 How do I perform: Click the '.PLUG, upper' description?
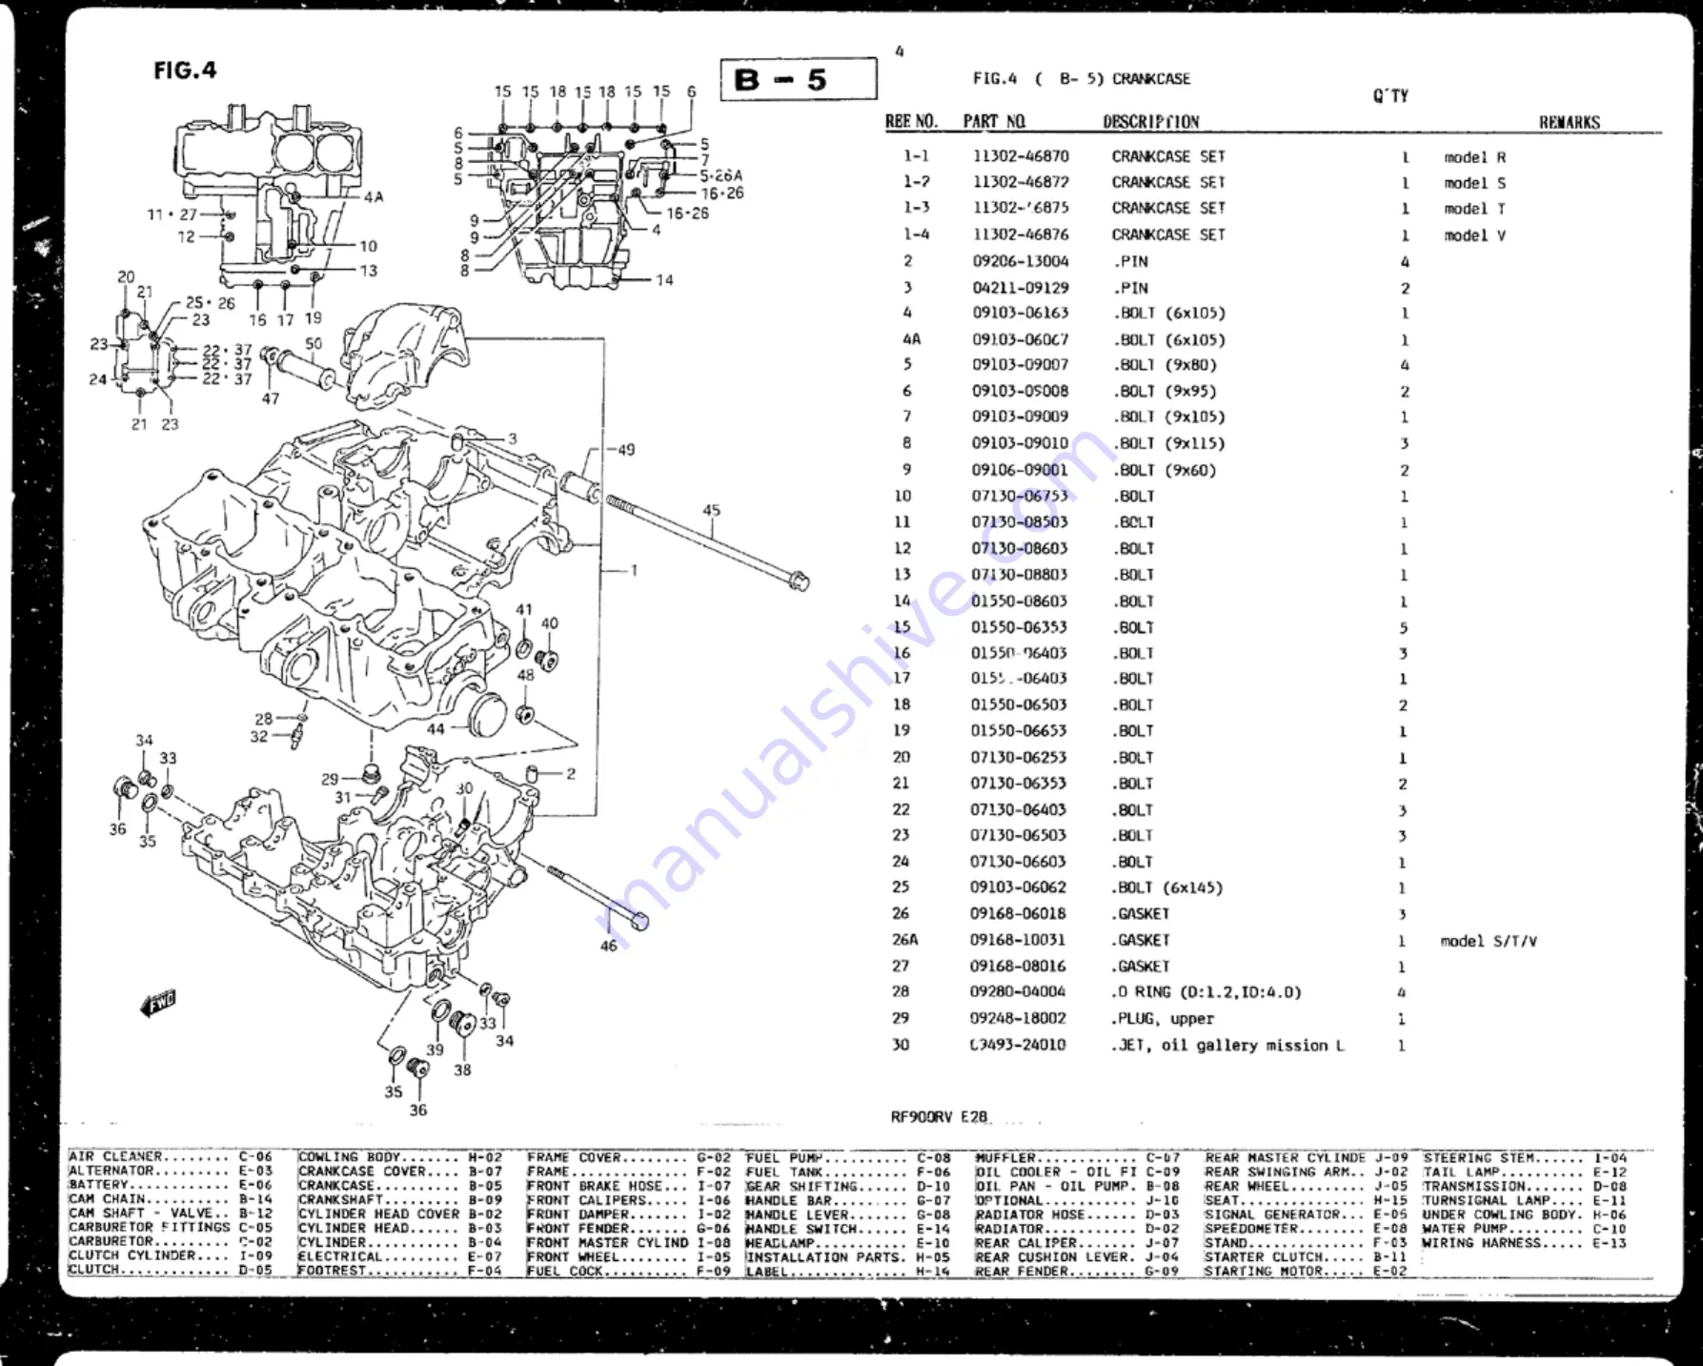[x=1163, y=1018]
